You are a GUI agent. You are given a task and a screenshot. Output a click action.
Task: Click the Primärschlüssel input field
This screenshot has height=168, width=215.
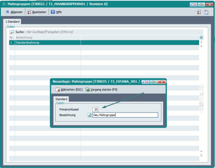point(95,109)
